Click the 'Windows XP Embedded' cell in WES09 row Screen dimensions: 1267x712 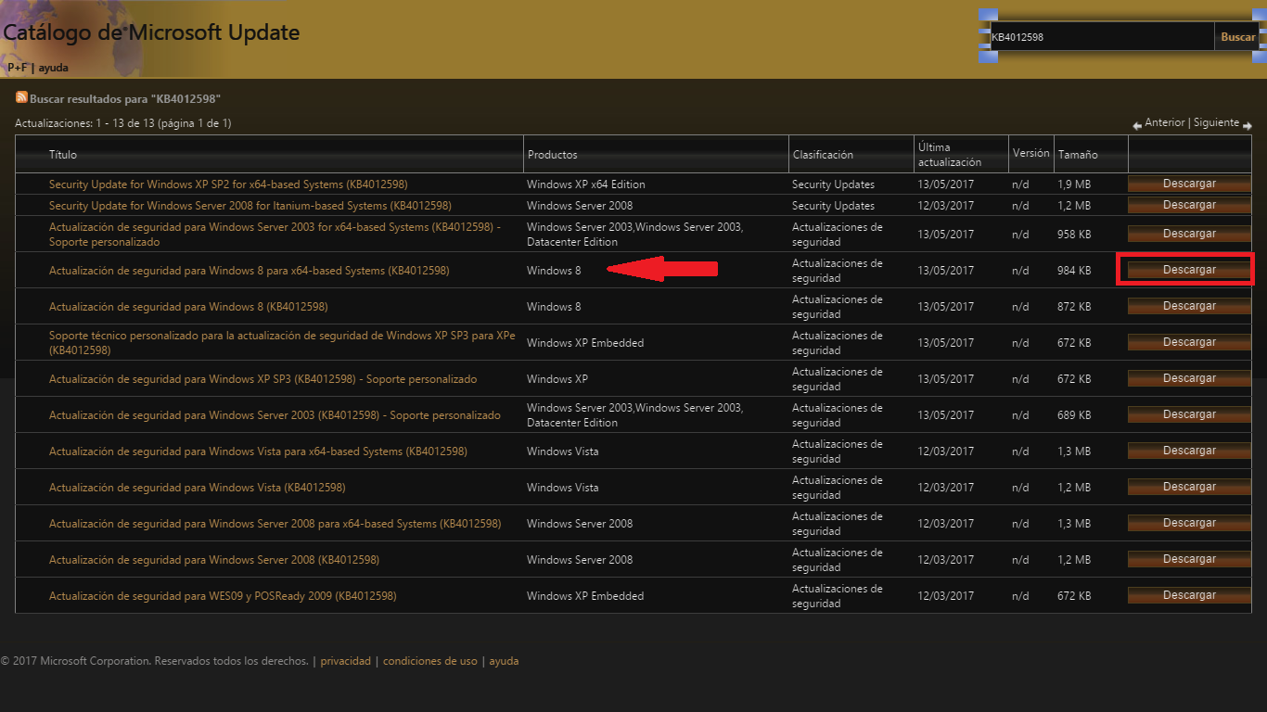coord(585,596)
